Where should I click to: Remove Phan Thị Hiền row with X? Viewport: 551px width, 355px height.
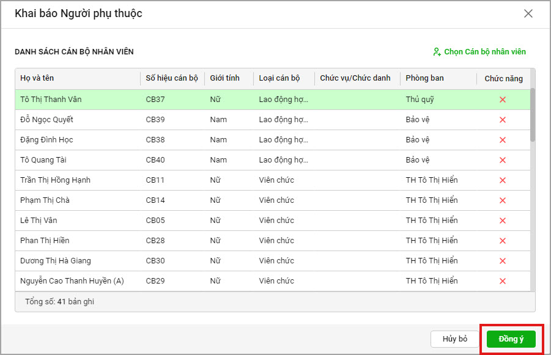[503, 241]
